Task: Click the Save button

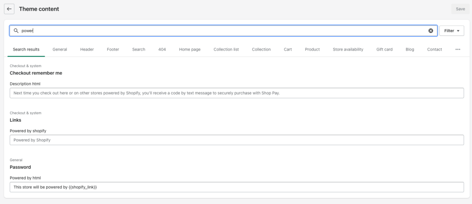Action: click(x=460, y=9)
